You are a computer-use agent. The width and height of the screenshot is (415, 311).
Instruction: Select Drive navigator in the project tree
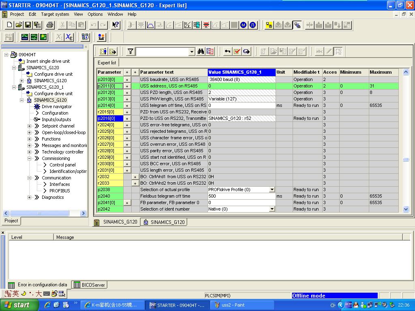pyautogui.click(x=56, y=107)
